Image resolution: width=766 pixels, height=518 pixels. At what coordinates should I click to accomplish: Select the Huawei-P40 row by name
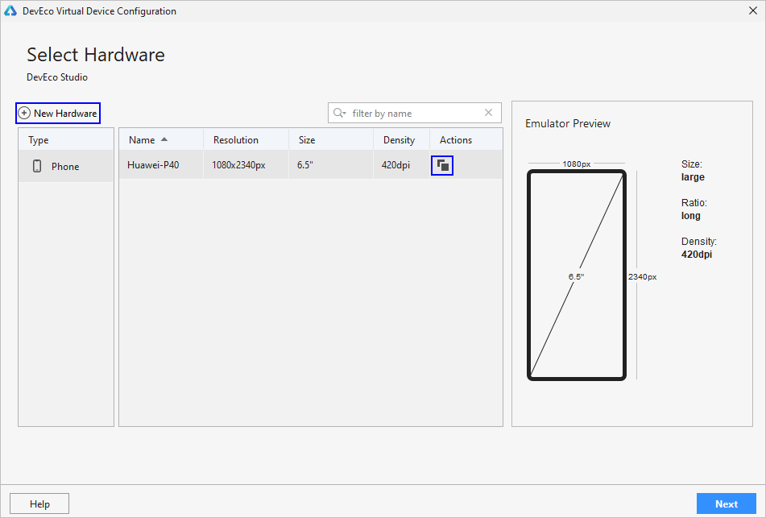tap(153, 166)
